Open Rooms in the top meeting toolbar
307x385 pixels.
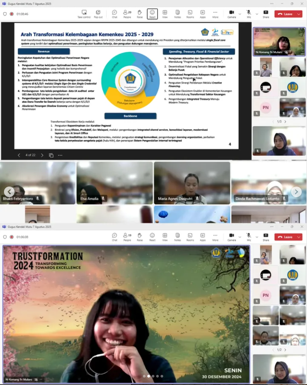click(190, 14)
